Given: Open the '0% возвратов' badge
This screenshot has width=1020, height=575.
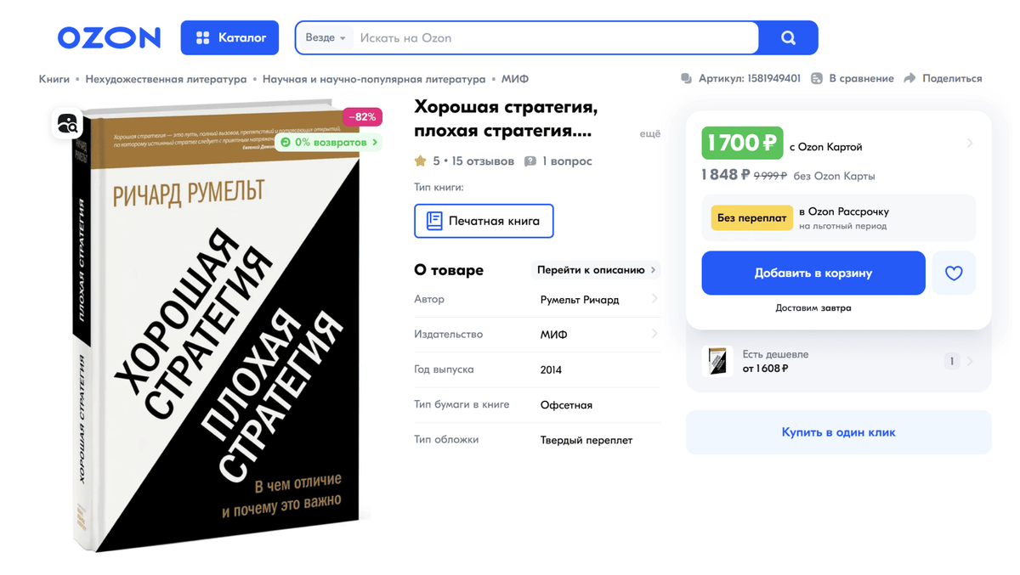Looking at the screenshot, I should [328, 142].
